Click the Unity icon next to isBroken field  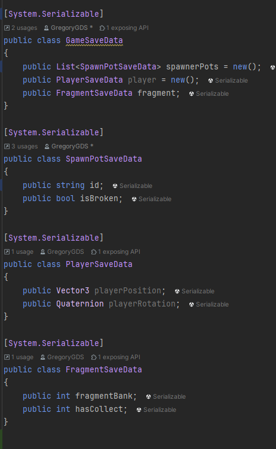[134, 199]
